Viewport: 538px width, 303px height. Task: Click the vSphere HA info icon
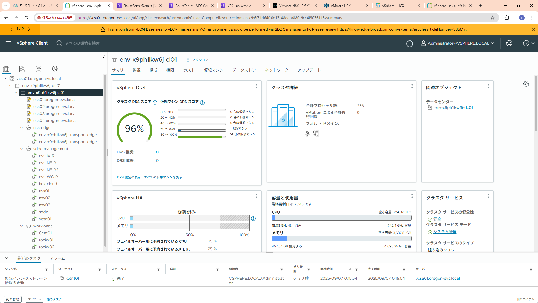(253, 219)
